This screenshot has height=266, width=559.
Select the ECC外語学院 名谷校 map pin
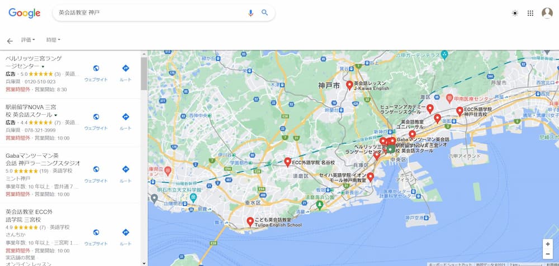tap(288, 162)
